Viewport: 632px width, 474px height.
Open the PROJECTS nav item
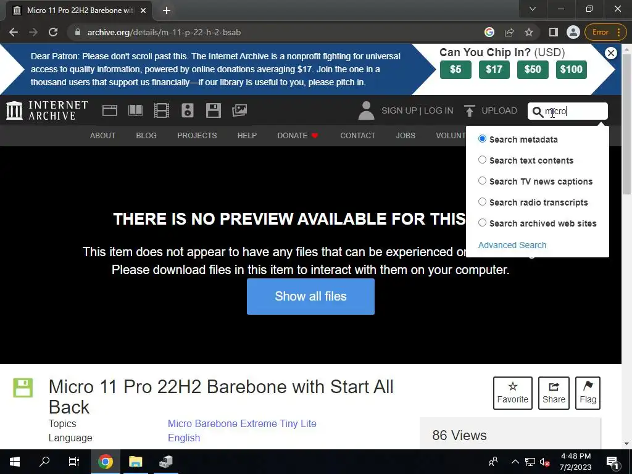click(x=197, y=135)
